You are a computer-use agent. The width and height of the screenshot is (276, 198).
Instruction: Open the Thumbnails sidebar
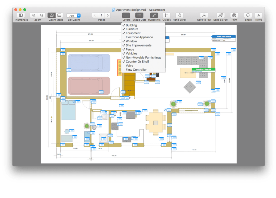pyautogui.click(x=21, y=15)
